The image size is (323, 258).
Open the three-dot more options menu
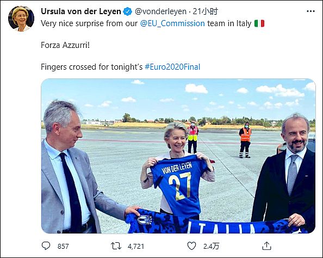pyautogui.click(x=310, y=11)
